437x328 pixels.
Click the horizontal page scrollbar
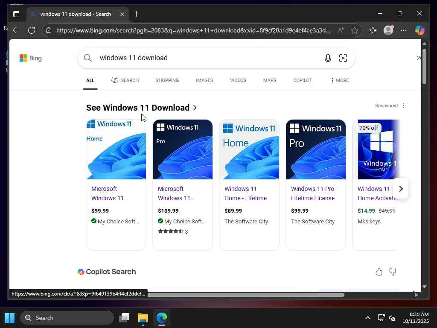[245, 295]
